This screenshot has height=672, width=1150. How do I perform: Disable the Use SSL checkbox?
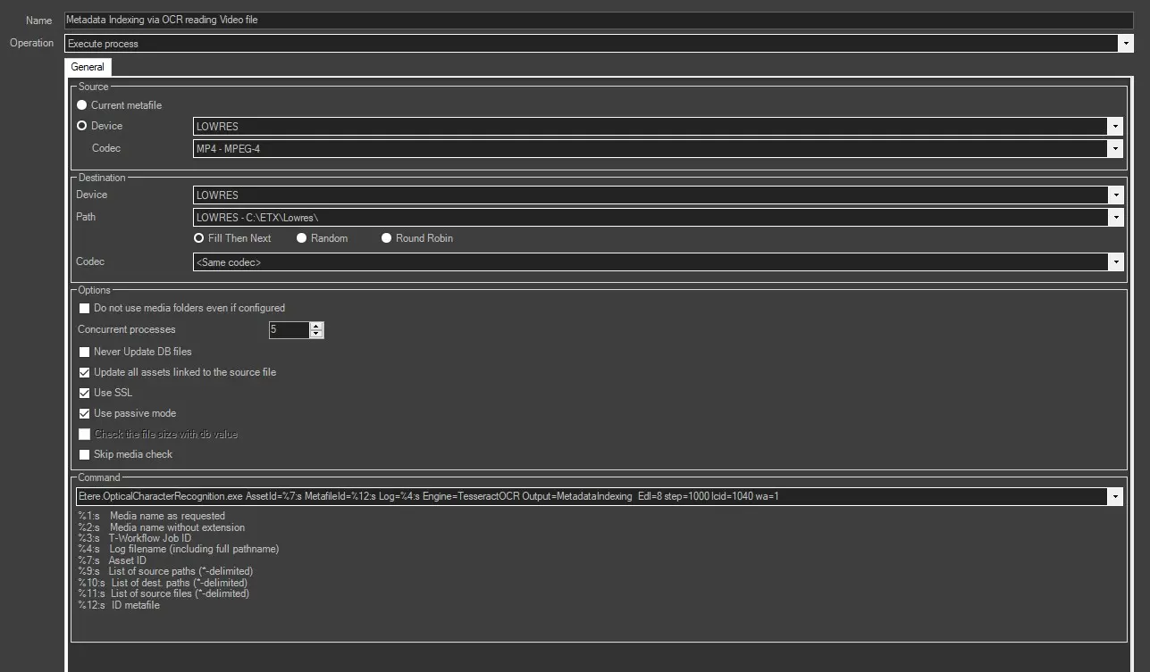(x=85, y=393)
